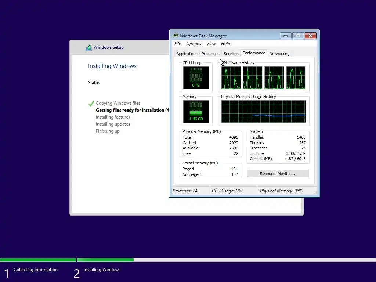Click the second CPU core history graph

(x=253, y=78)
